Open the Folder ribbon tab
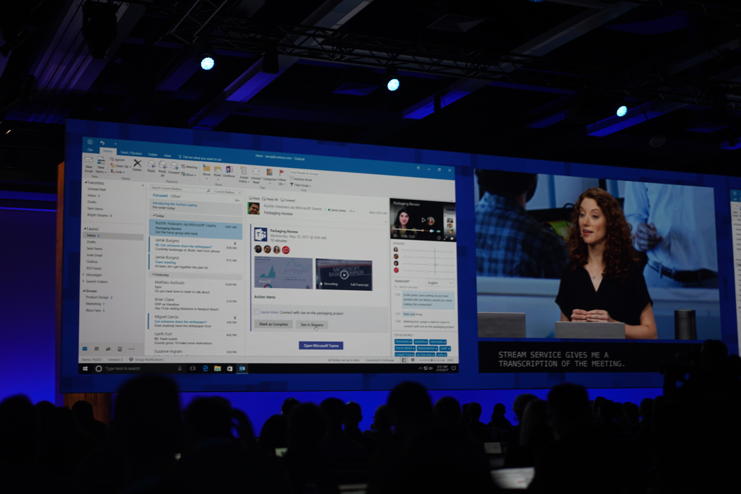The width and height of the screenshot is (741, 494). pyautogui.click(x=153, y=154)
